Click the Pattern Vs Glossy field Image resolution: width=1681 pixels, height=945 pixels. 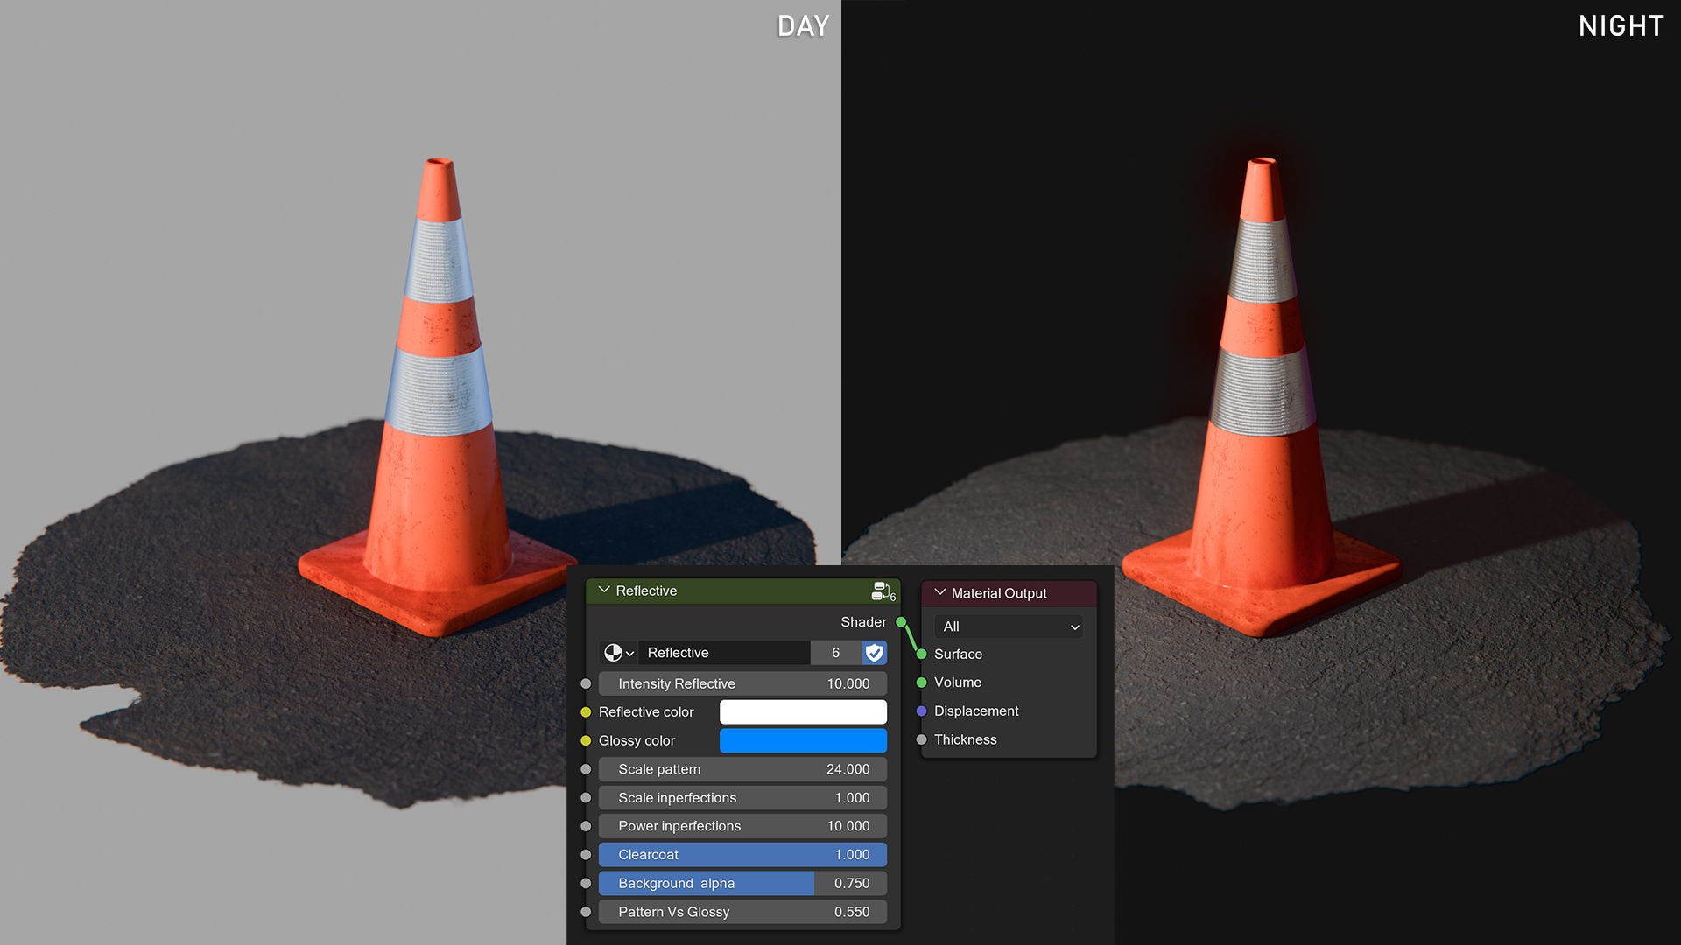[742, 912]
